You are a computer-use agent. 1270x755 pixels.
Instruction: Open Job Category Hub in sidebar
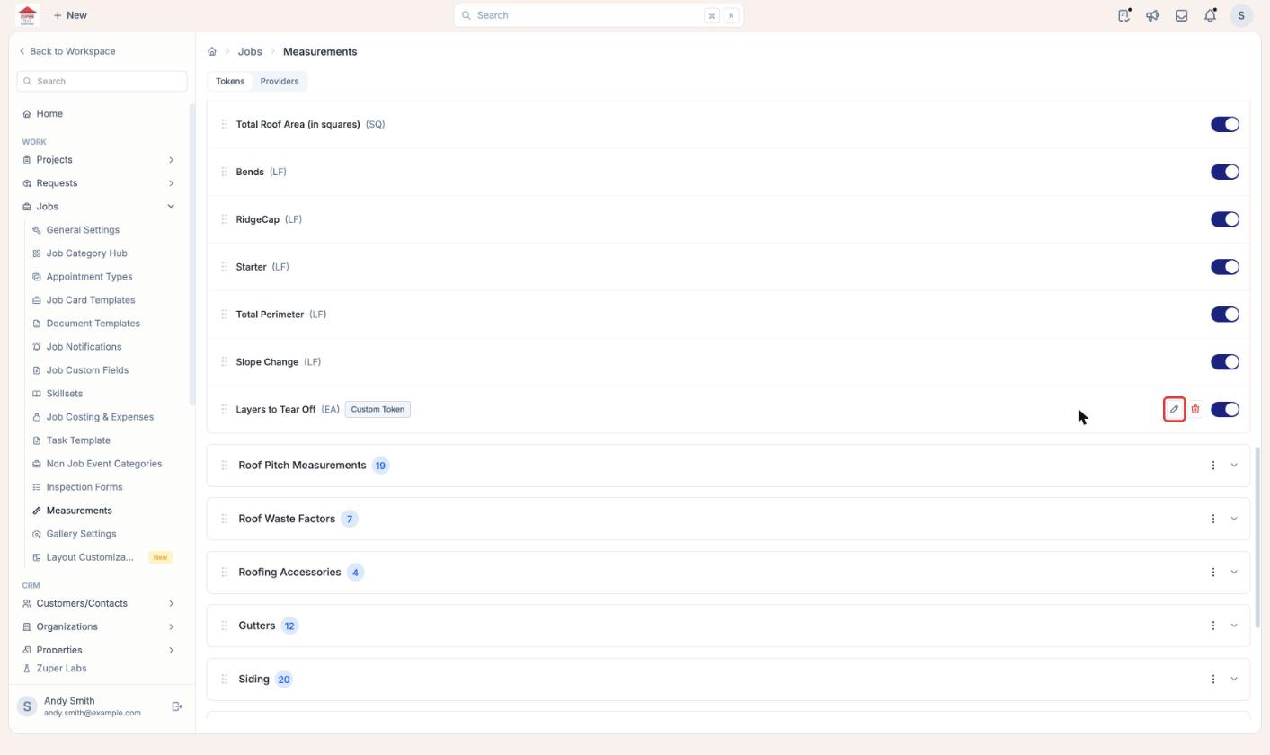click(86, 253)
